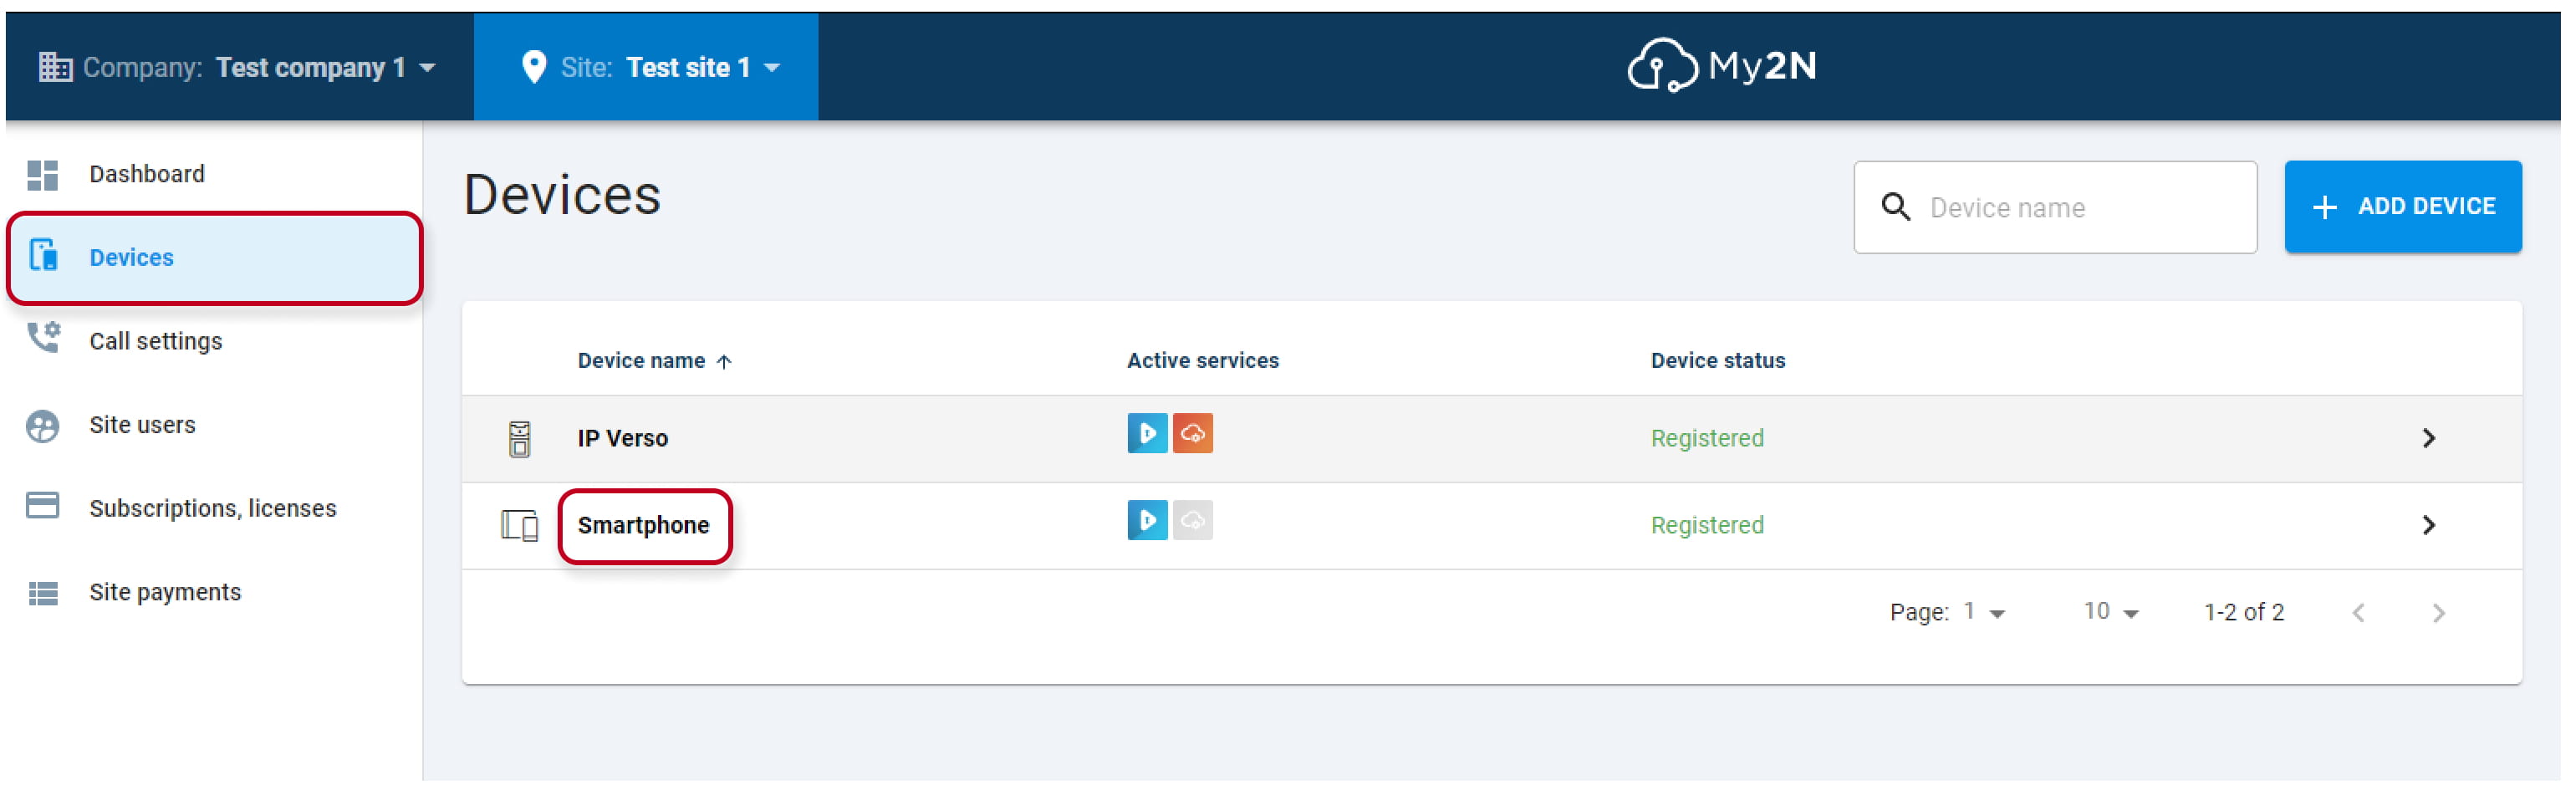Viewport: 2576px width, 796px height.
Task: Focus the Device name search field
Action: pos(2055,207)
